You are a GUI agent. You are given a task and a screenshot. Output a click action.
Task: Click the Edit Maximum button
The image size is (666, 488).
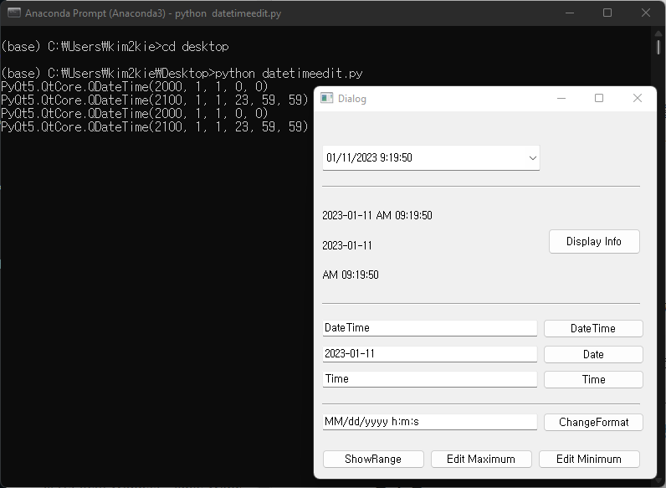click(481, 459)
